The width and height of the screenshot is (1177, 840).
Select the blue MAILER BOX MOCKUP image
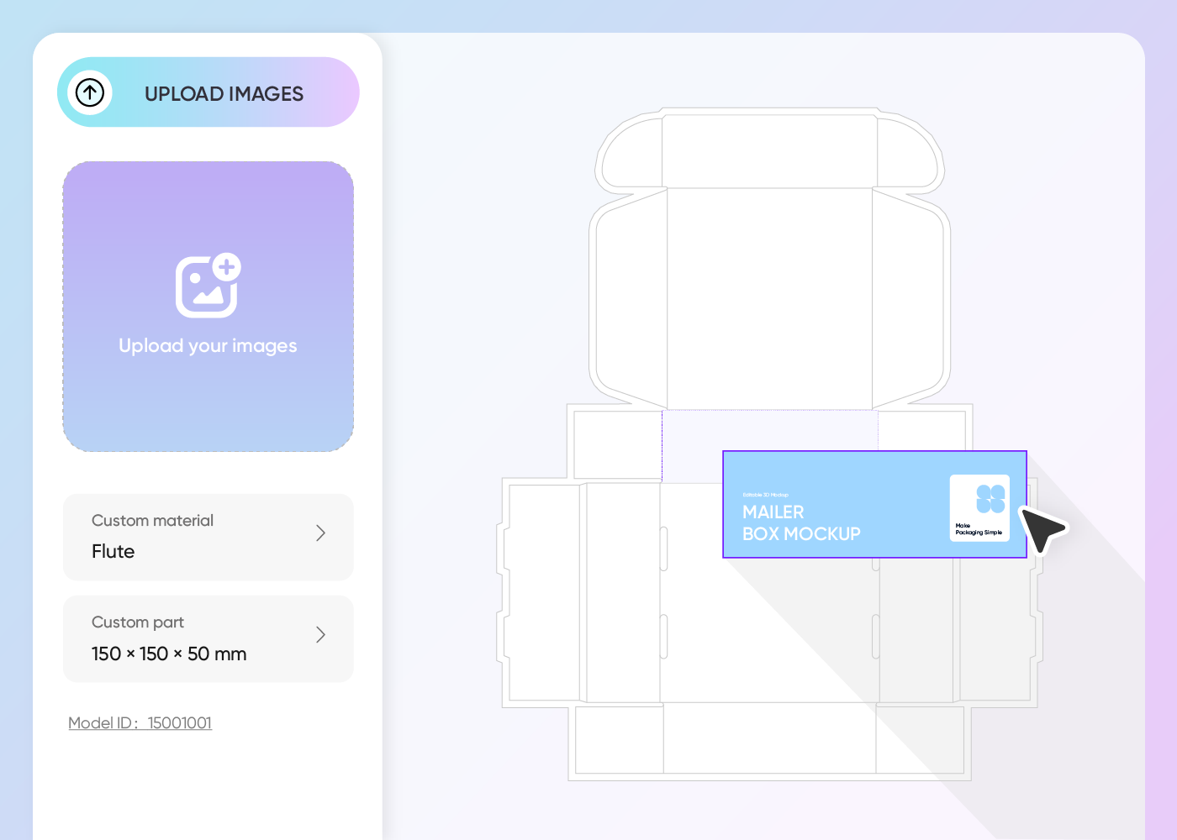[x=874, y=504]
